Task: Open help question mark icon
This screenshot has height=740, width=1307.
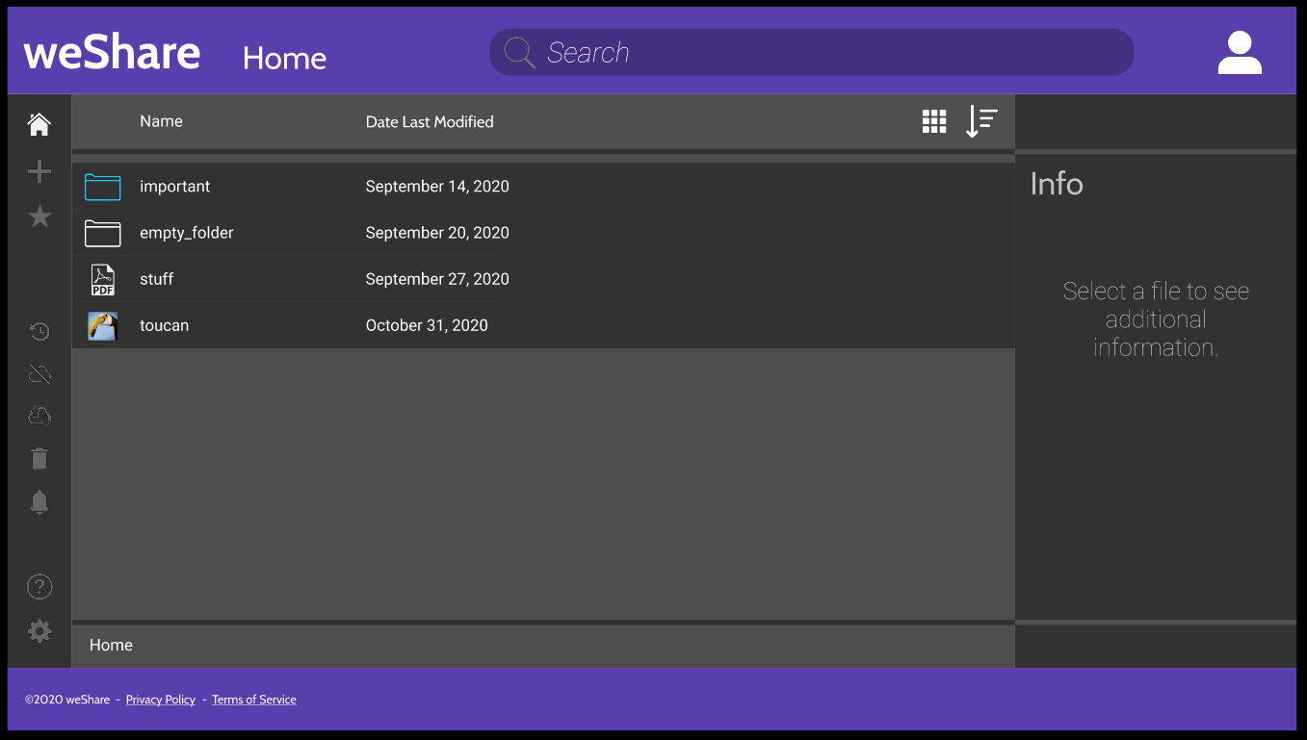Action: (x=39, y=586)
